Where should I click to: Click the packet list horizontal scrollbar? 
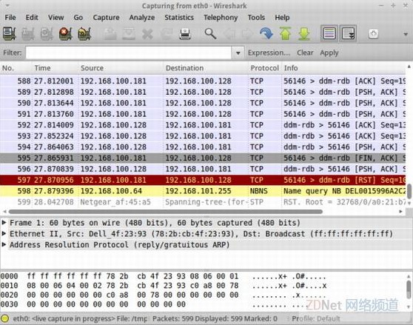pyautogui.click(x=165, y=212)
